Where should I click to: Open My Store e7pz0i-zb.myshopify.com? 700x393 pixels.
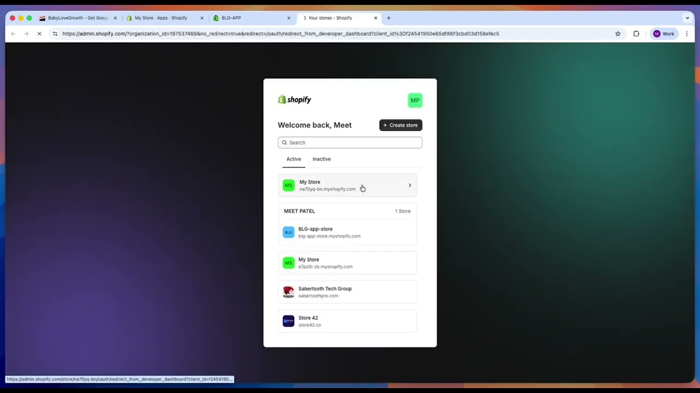tap(347, 263)
